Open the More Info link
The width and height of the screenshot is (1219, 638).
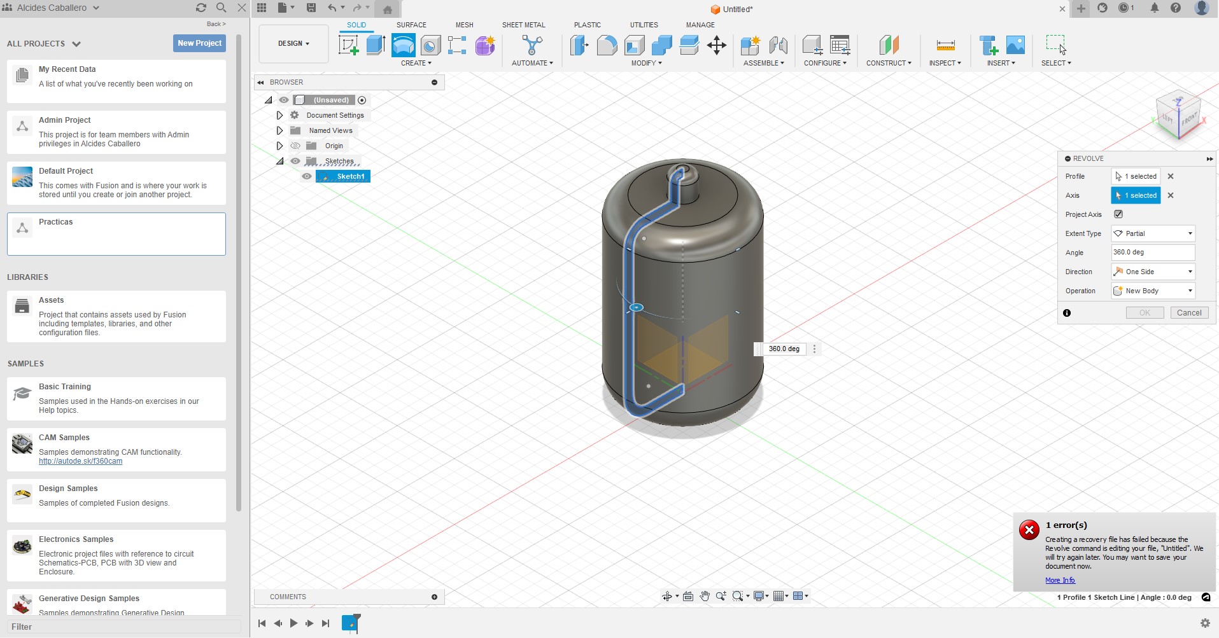(x=1060, y=580)
